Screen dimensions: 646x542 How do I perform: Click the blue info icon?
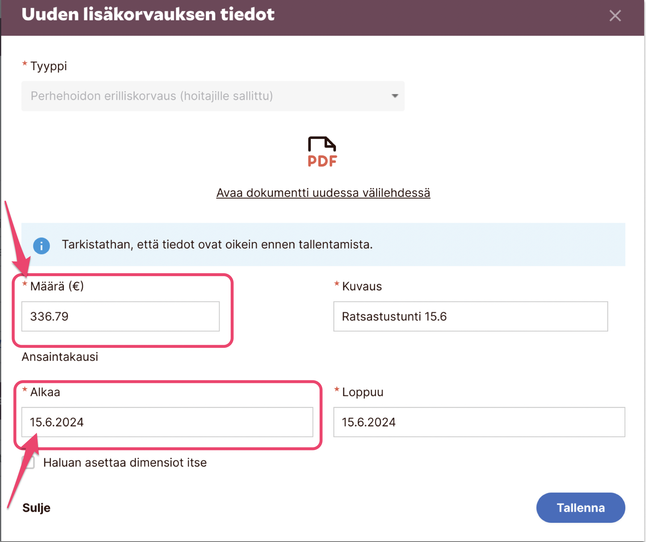pos(41,246)
